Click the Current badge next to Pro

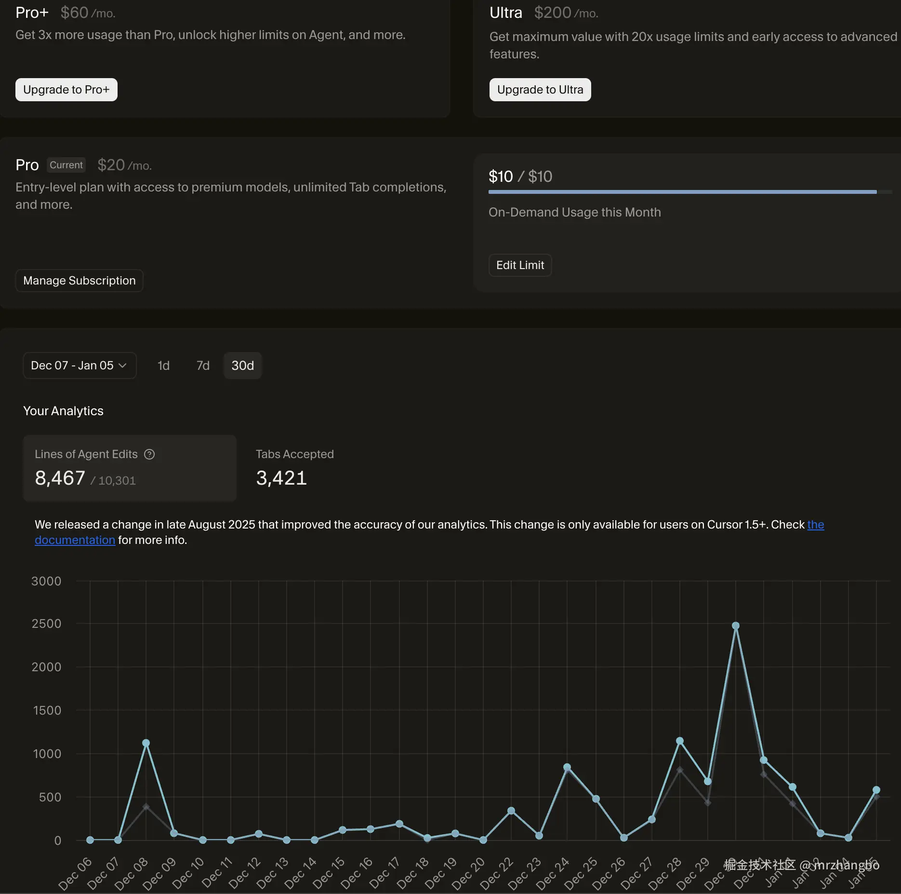[x=66, y=165]
